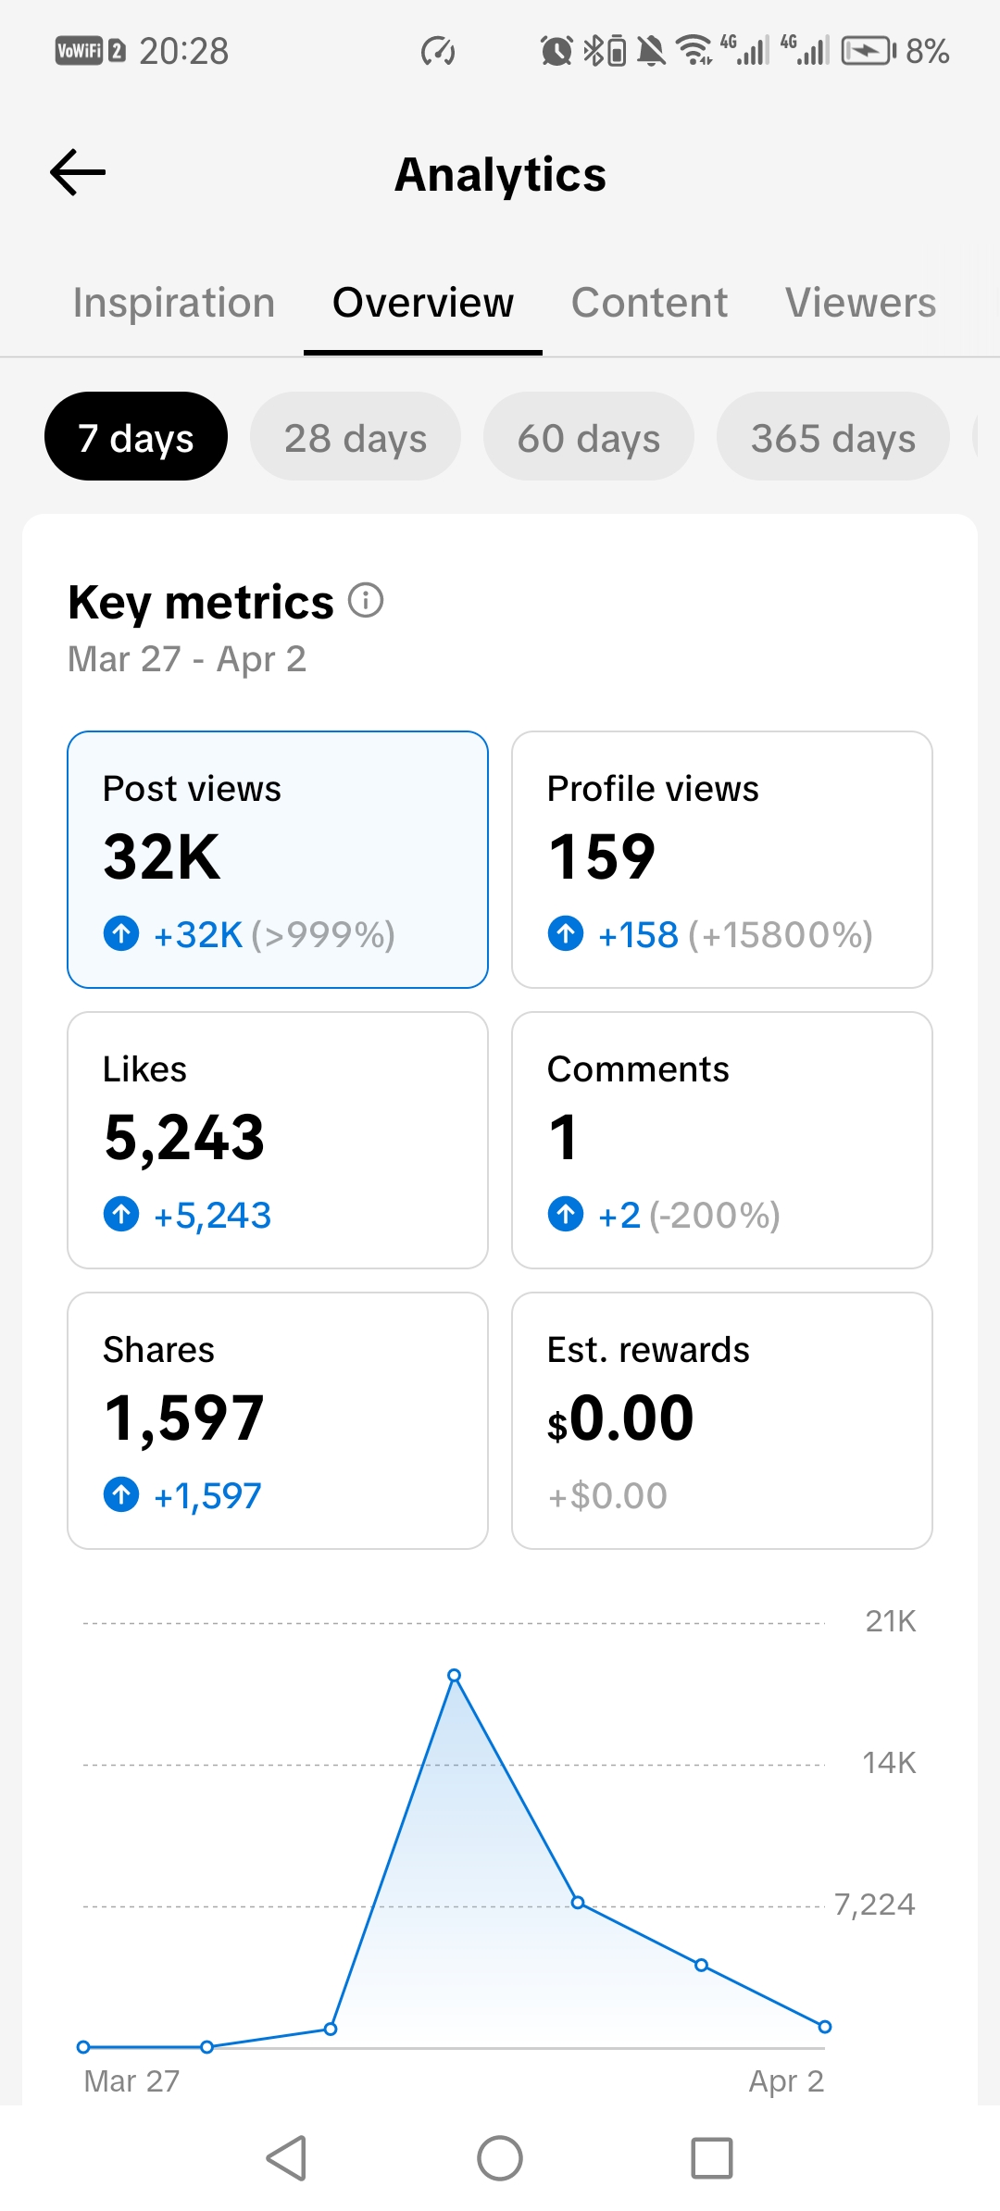Switch to the Content tab
Viewport: 1000px width, 2211px height.
coord(649,303)
